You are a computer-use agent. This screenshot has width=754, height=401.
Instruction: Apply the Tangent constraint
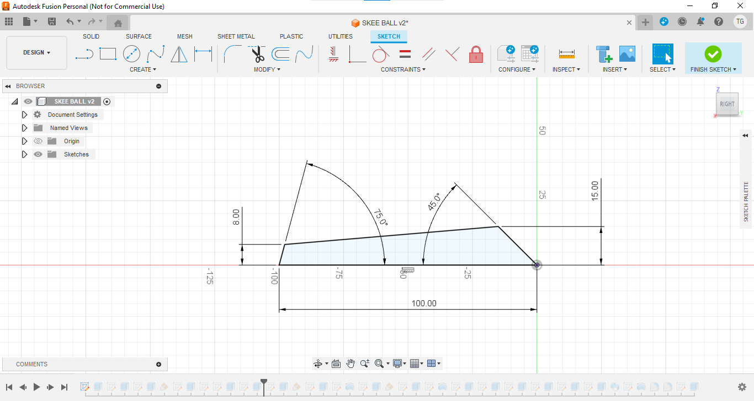(381, 54)
